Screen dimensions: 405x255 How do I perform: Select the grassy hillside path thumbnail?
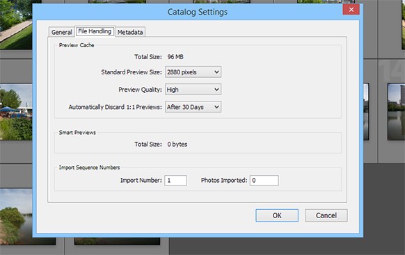[x=16, y=25]
